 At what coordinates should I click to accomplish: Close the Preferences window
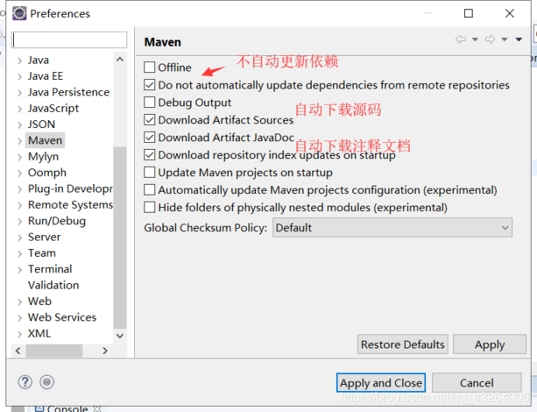pos(510,13)
